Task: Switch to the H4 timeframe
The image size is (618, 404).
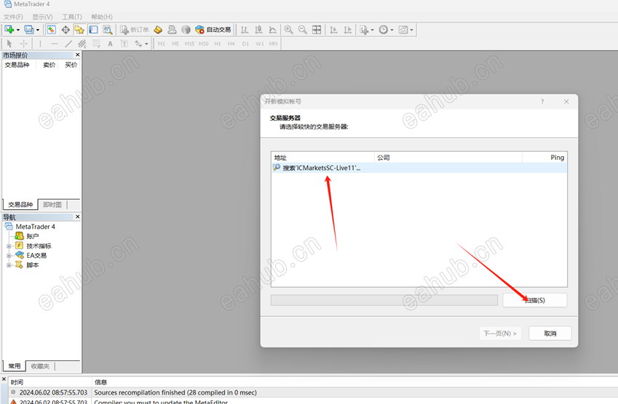Action: coord(231,44)
